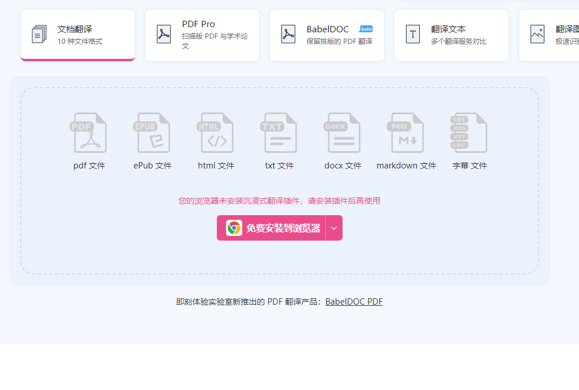Screen dimensions: 579x390
Task: Click '即刻体验实验室新推出的 PDF 翻译产品' text
Action: tap(248, 302)
